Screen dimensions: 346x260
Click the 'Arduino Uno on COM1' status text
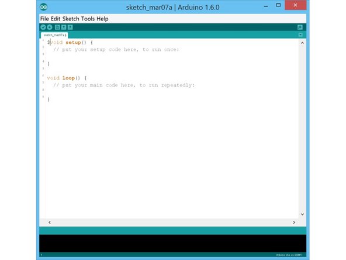click(x=289, y=255)
